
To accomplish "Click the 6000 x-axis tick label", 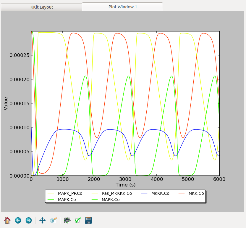I will coord(219,179).
